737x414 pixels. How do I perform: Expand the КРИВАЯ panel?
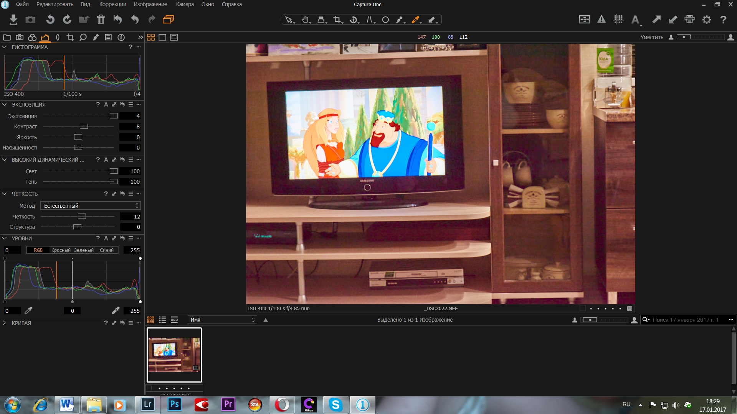[5, 323]
